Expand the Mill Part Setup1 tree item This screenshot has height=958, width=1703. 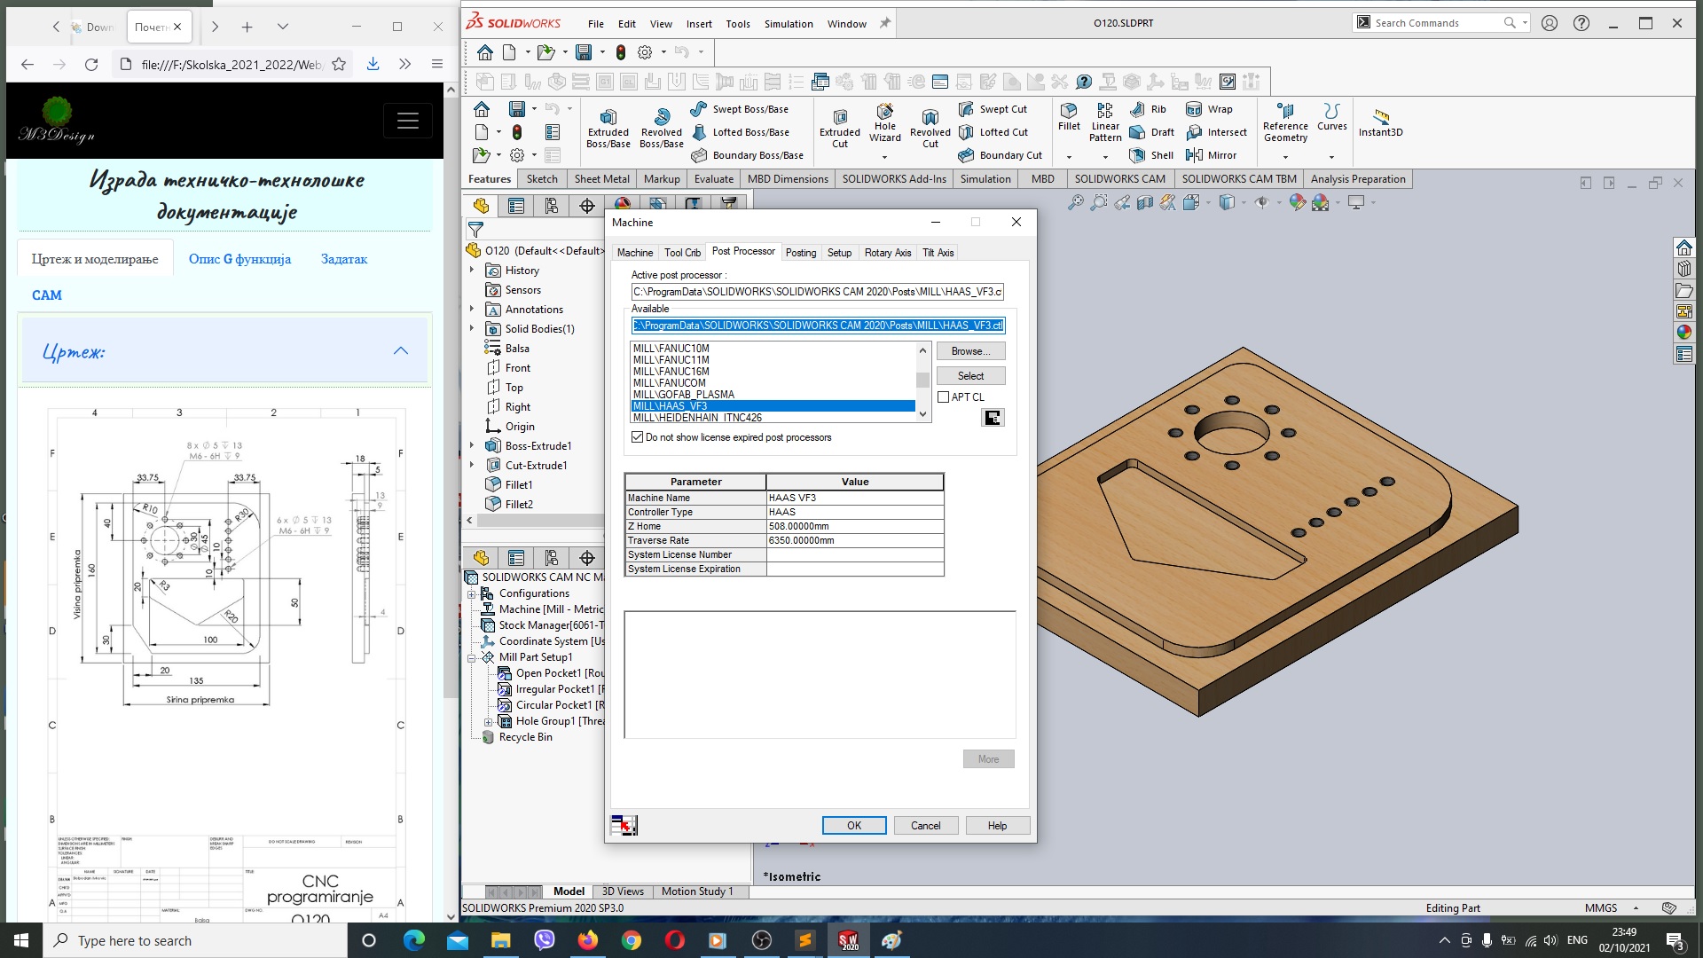click(x=476, y=656)
